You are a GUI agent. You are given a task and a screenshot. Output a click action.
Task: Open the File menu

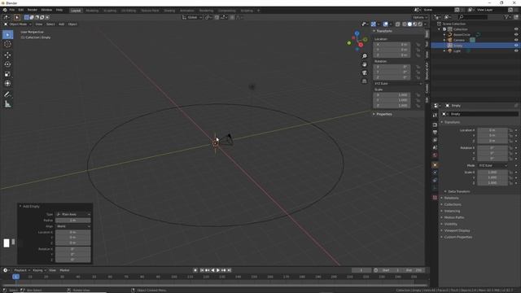pyautogui.click(x=12, y=10)
